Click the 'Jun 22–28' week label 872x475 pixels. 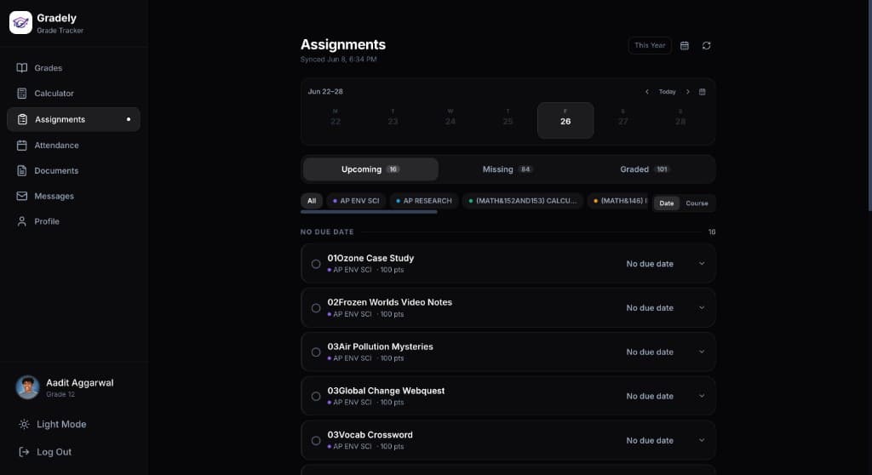325,92
